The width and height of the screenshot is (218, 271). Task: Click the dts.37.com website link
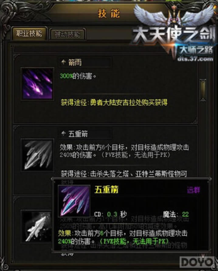[195, 59]
